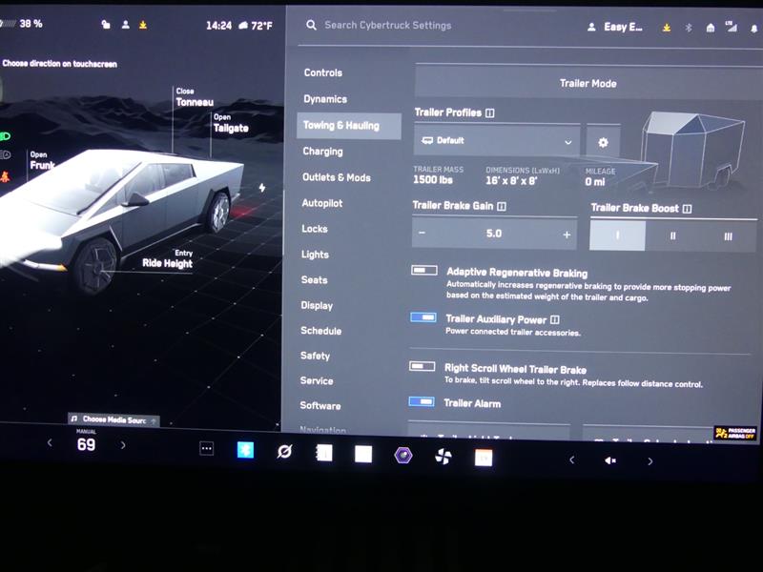Show info for Trailer Brake Boost
763x572 pixels.
pyautogui.click(x=687, y=209)
